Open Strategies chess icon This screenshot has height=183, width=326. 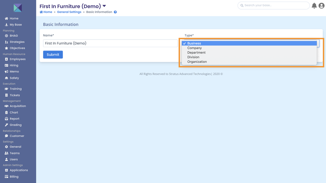(7, 42)
